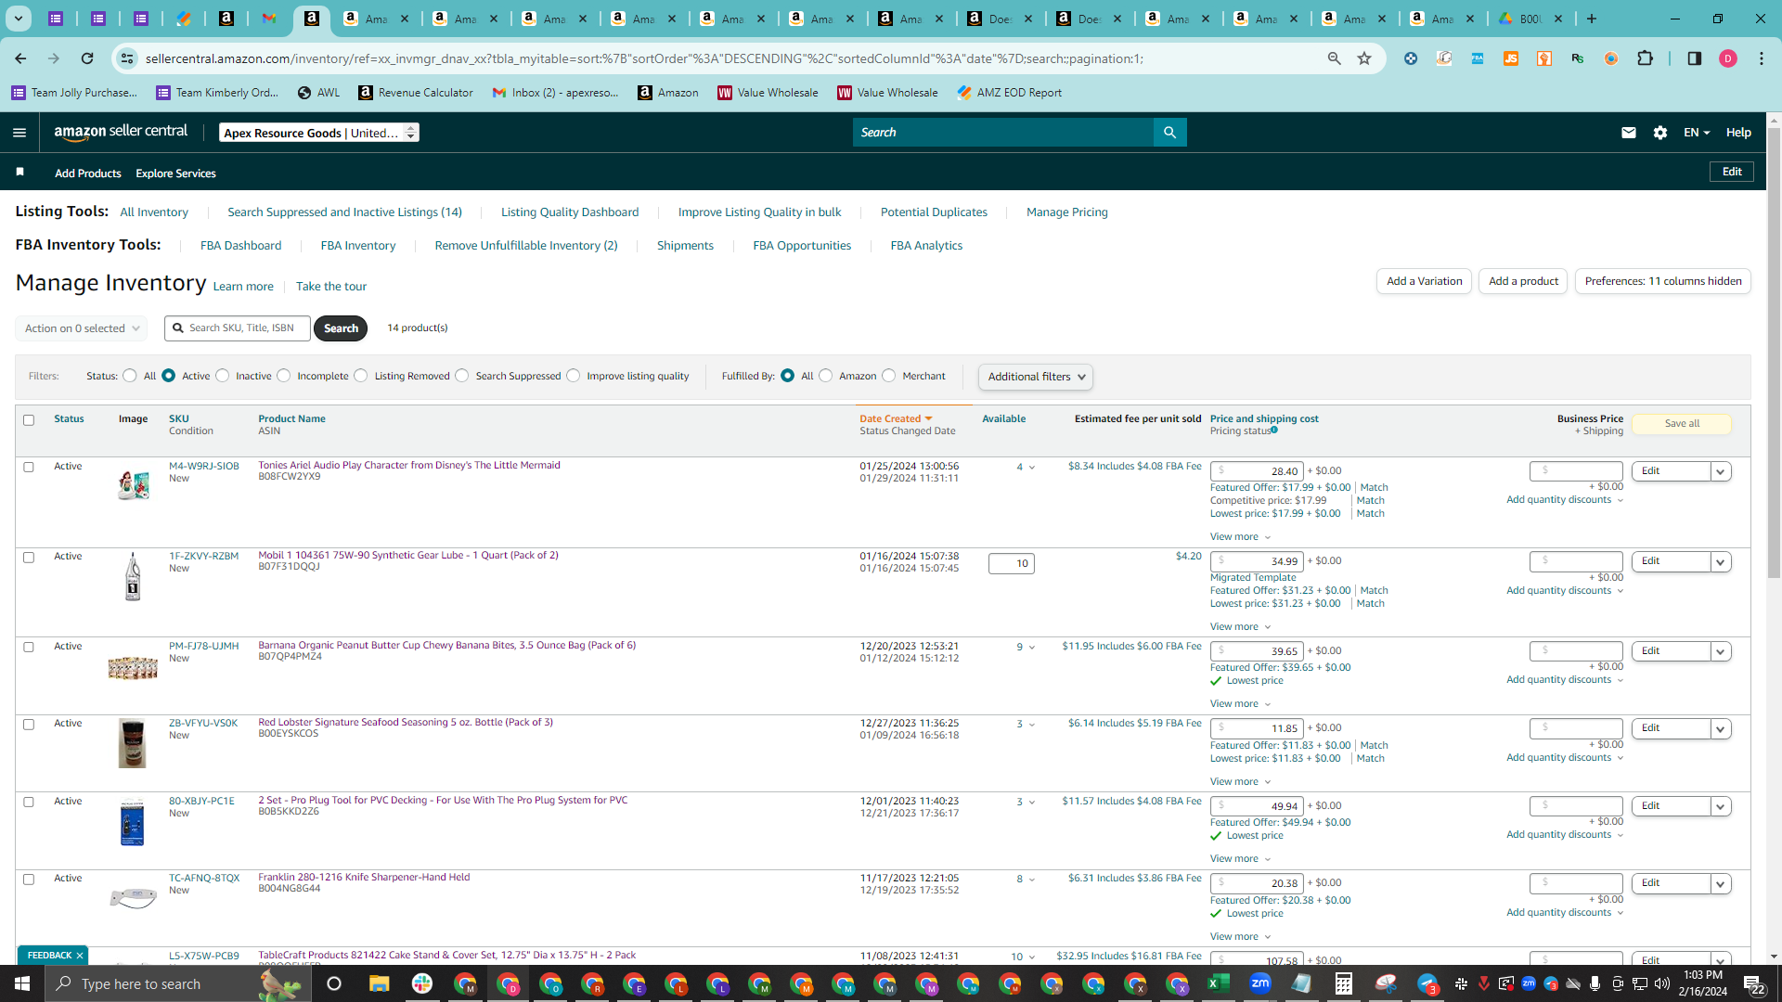Open File Explorer from the taskbar

tap(379, 983)
